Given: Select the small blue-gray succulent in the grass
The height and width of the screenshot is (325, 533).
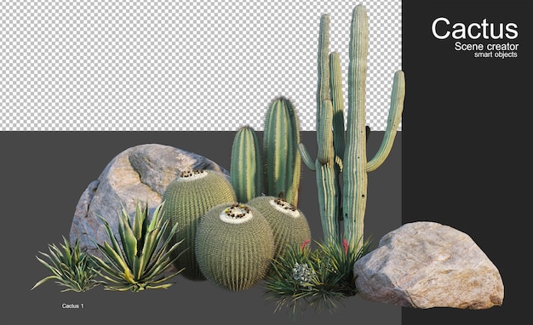Looking at the screenshot, I should 302,272.
